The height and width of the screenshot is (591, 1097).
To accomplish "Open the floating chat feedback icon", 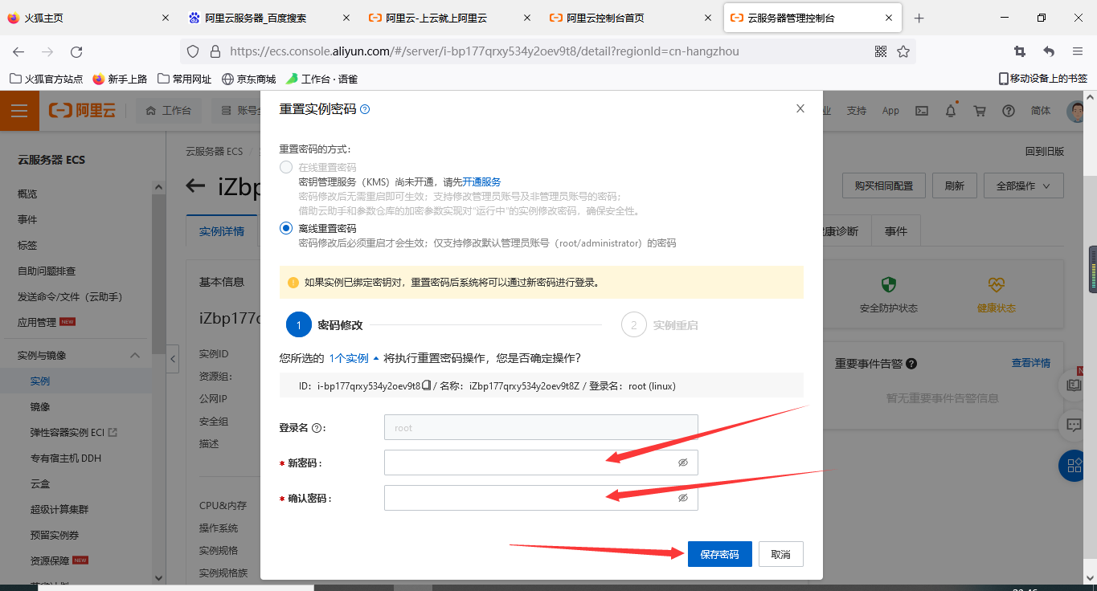I will (1074, 424).
